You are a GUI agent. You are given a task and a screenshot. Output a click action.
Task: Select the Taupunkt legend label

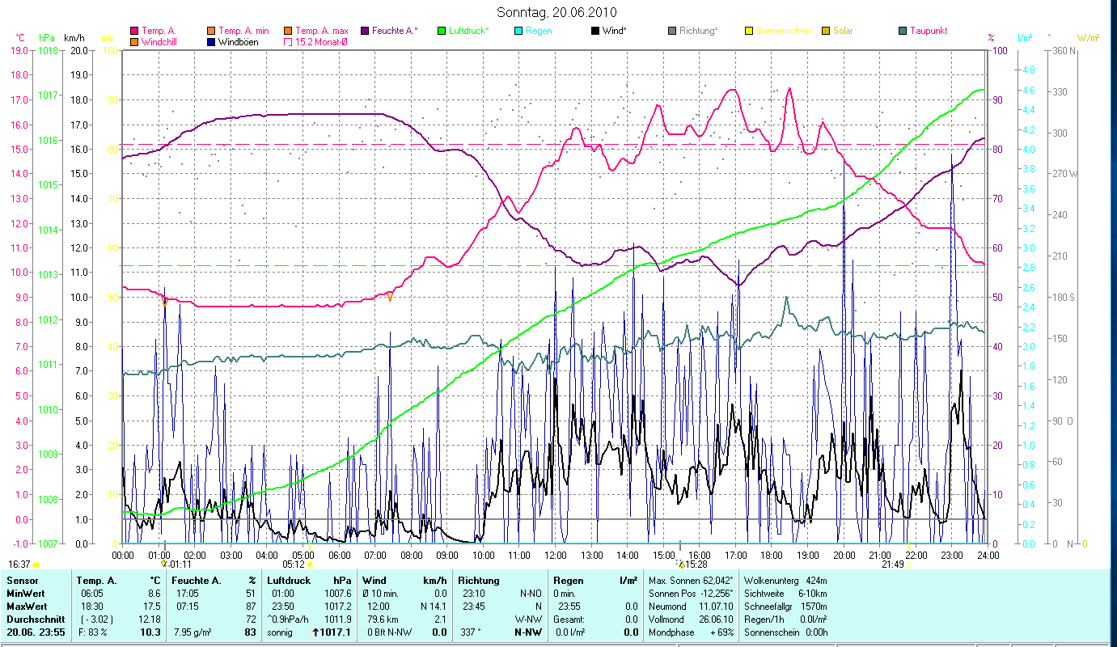coord(929,31)
